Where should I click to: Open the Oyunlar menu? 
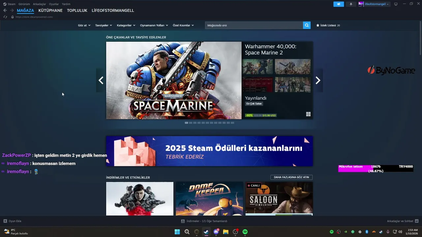tap(54, 4)
